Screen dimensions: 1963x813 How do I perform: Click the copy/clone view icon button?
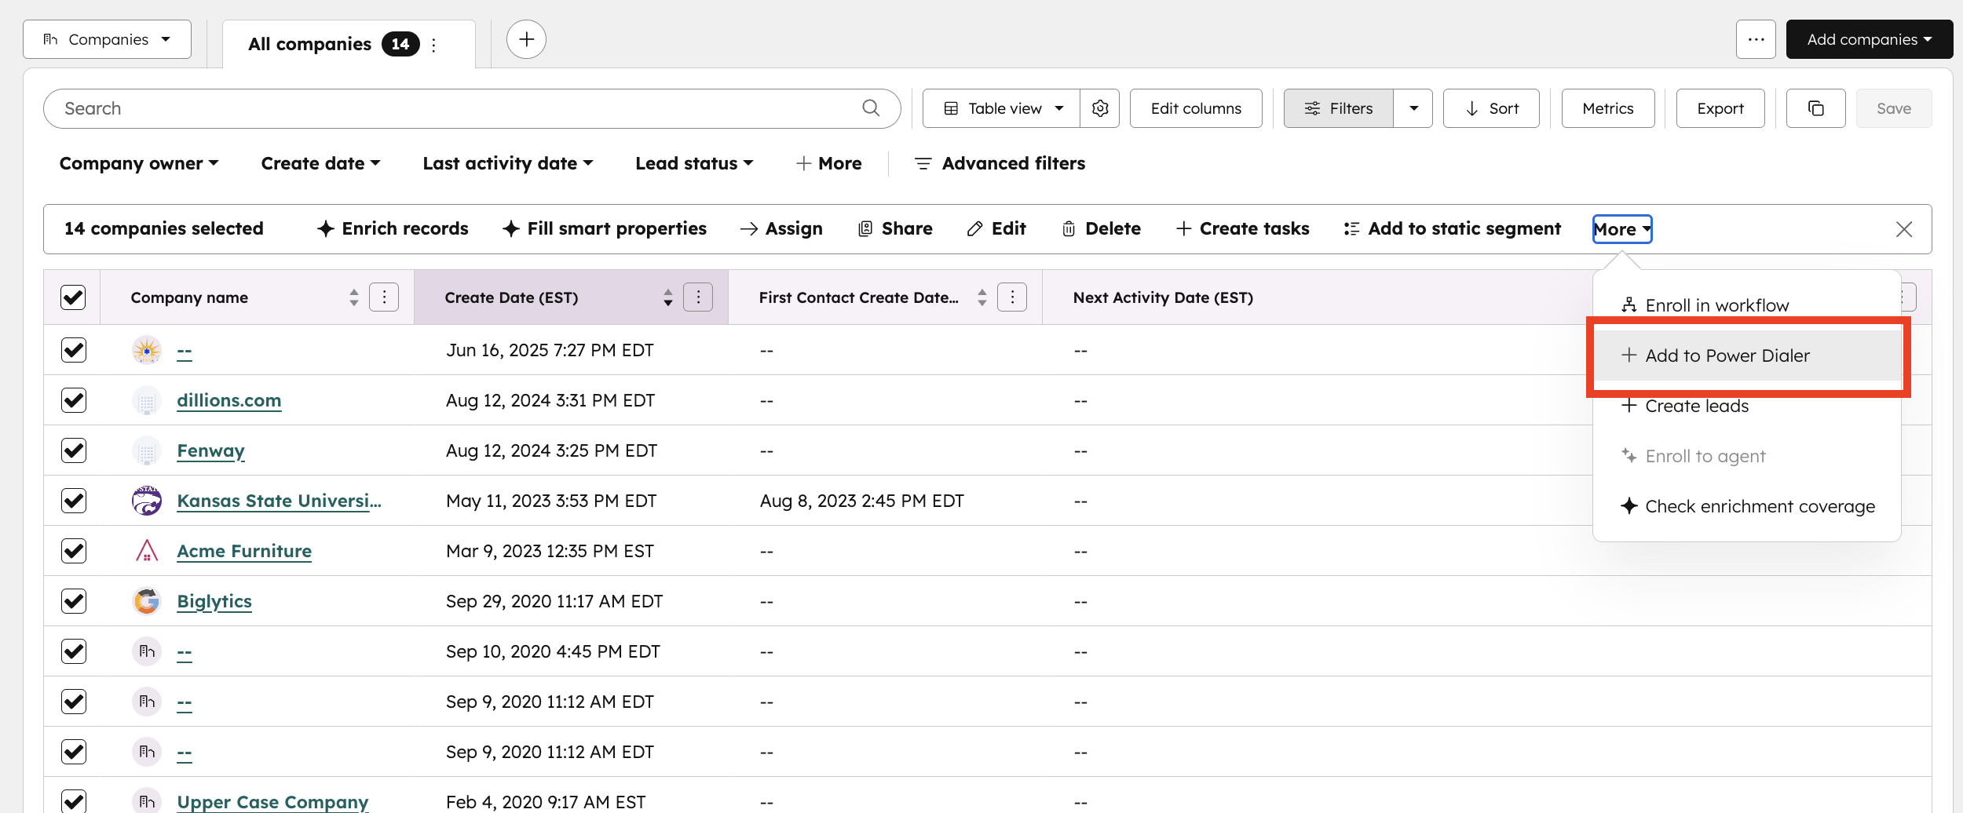[x=1815, y=108]
